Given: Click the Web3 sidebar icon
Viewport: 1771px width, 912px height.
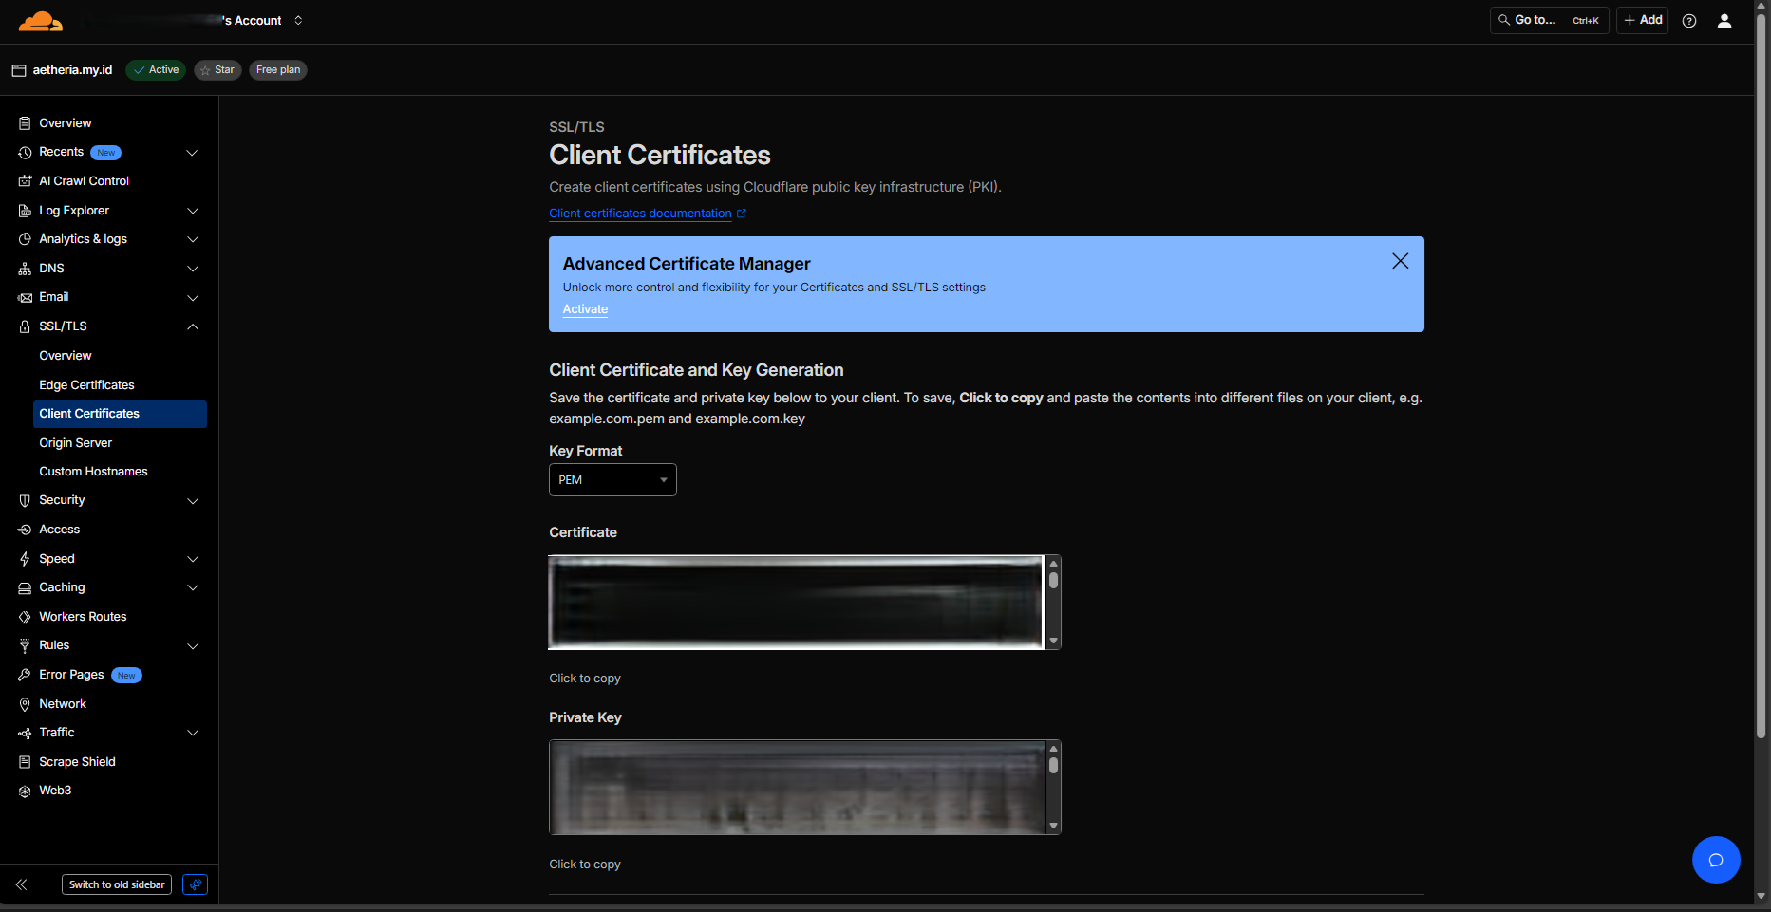Looking at the screenshot, I should click(x=24, y=790).
